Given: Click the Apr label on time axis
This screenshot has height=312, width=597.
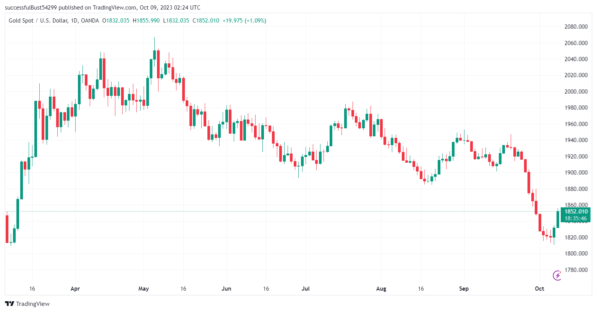Looking at the screenshot, I should pyautogui.click(x=75, y=288).
